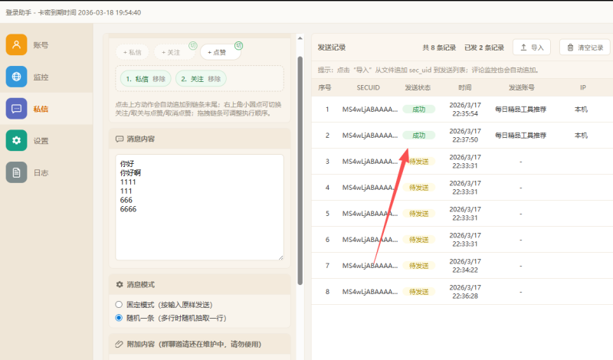Click the gear icon beside 消息模式

[x=120, y=285]
